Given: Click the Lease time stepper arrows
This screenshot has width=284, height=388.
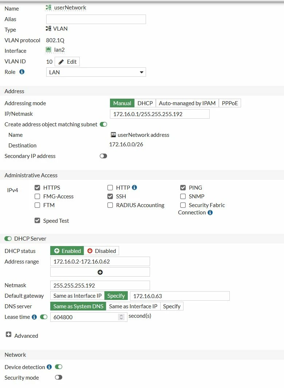Looking at the screenshot, I should (x=121, y=317).
